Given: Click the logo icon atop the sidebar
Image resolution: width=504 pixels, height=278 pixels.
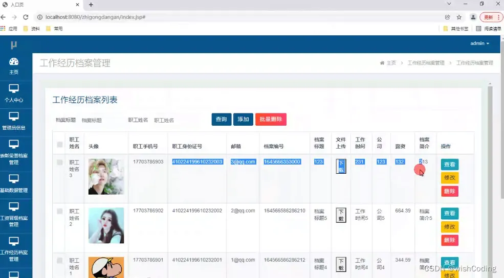Looking at the screenshot, I should pyautogui.click(x=13, y=44).
